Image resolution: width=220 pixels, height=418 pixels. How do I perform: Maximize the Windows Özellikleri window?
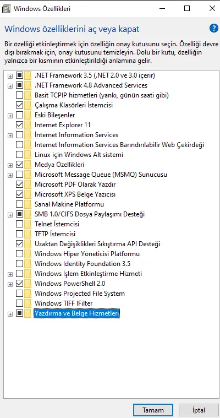187,8
